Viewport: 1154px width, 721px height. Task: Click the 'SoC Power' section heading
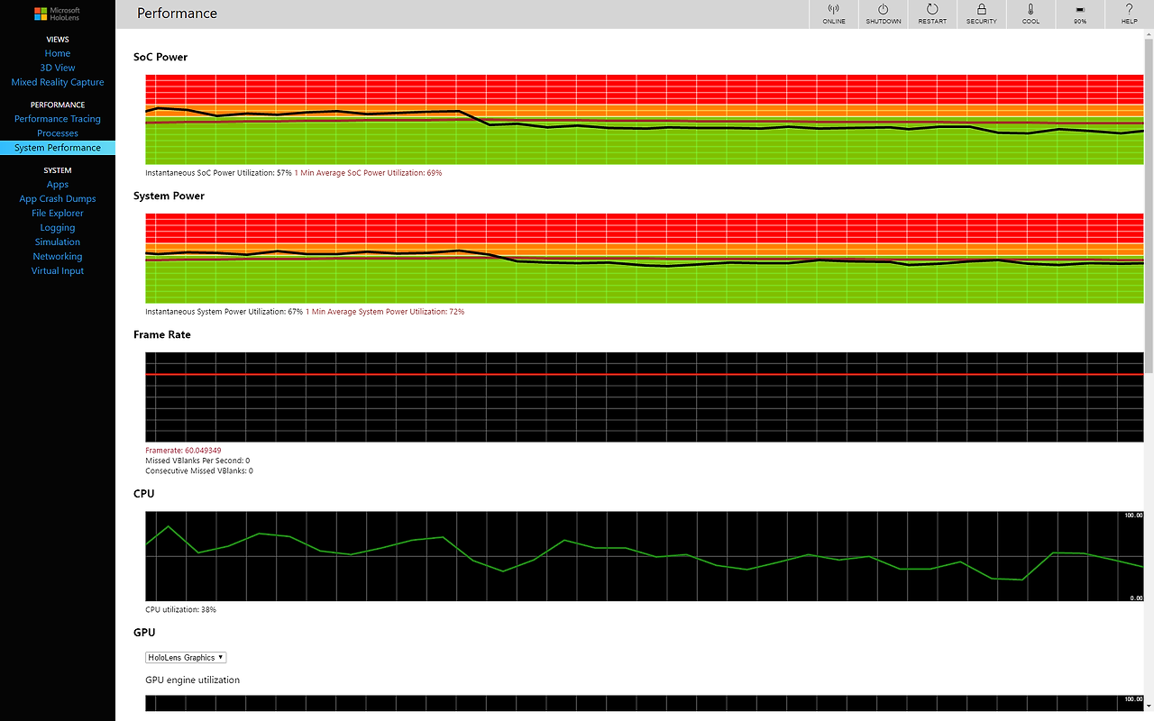(160, 58)
